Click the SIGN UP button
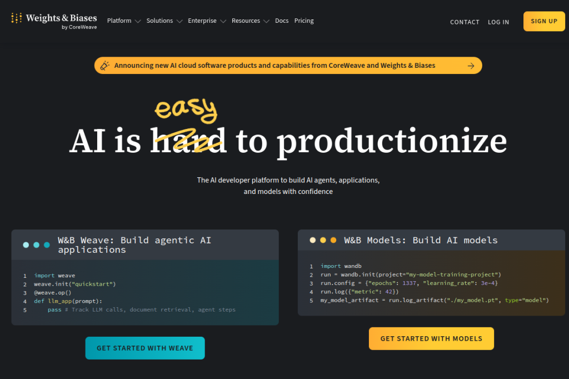Viewport: 569px width, 379px height. point(544,21)
